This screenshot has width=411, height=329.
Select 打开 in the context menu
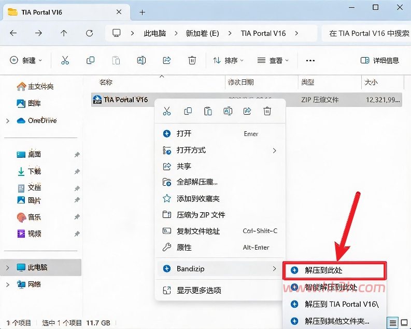tap(220, 133)
